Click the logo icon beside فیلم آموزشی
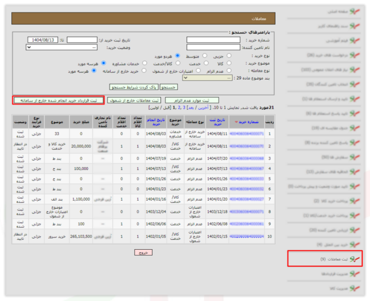Viewport: 370px width, 301px height. click(355, 40)
